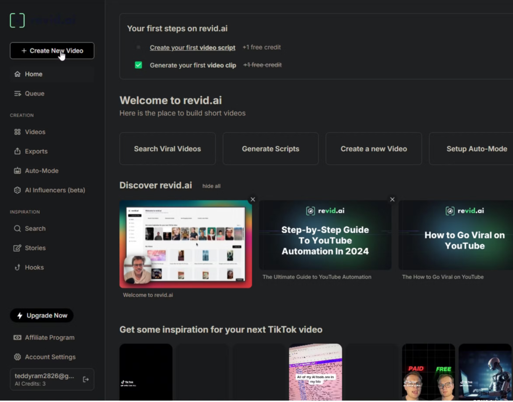Image resolution: width=513 pixels, height=402 pixels.
Task: Dismiss the Welcome to revid.ai video card
Action: coord(253,199)
